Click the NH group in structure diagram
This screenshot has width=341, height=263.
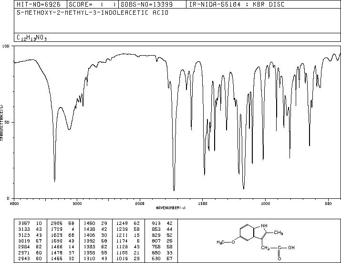pos(264,226)
